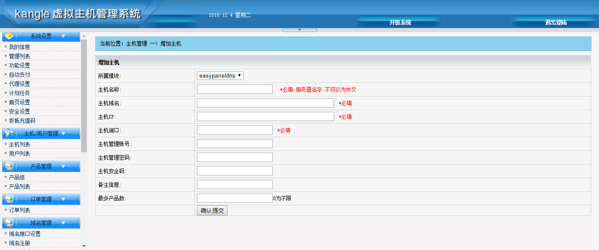Click the 退出登陆 logout button

(556, 22)
